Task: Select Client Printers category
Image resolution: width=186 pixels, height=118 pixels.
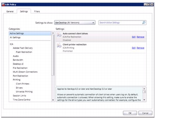Action: click(22, 84)
